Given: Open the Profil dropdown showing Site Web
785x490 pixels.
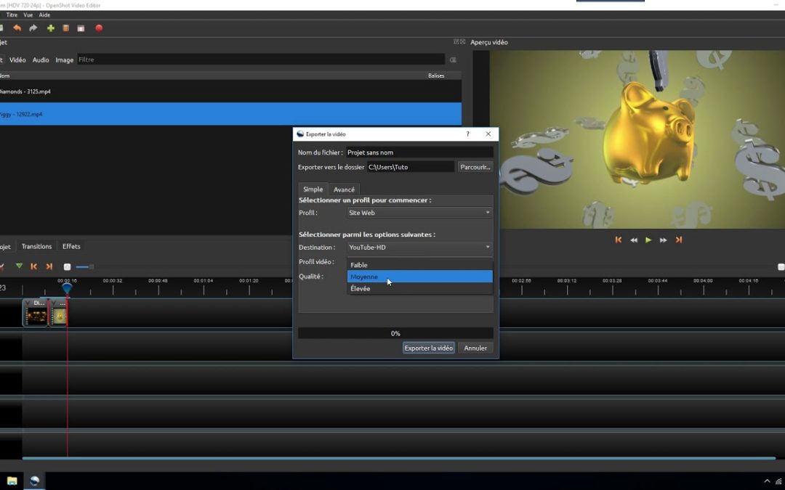Looking at the screenshot, I should [419, 213].
